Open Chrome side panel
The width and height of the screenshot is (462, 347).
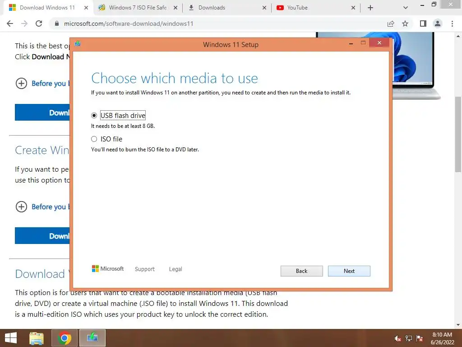(423, 23)
